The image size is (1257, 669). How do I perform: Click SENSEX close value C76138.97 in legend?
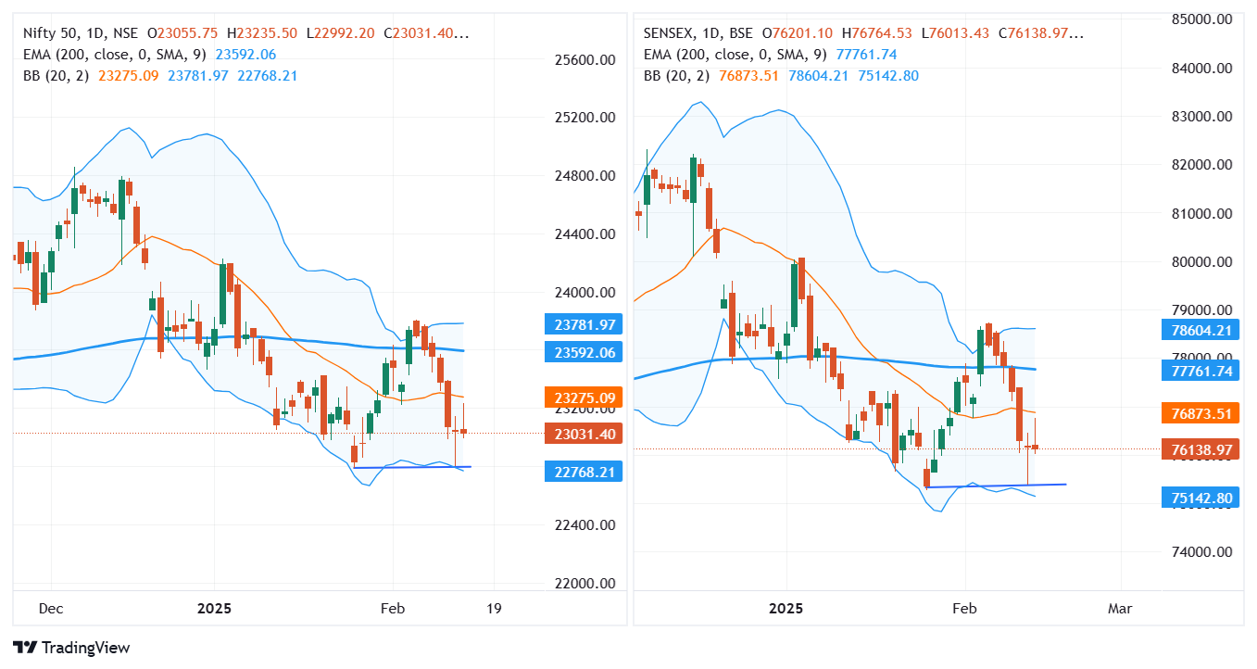coord(1040,33)
